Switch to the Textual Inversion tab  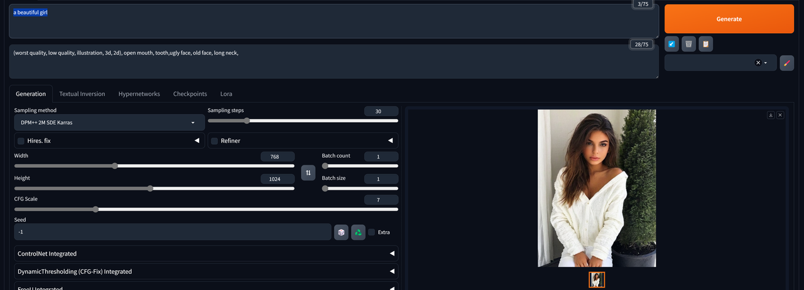coord(82,94)
